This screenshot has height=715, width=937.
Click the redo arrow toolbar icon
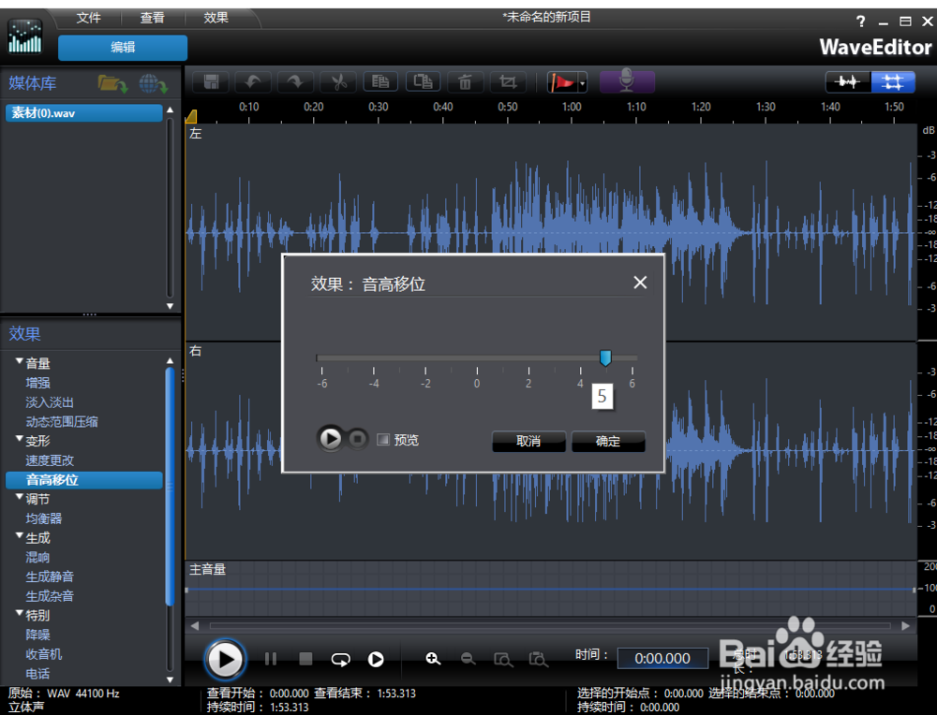(295, 81)
